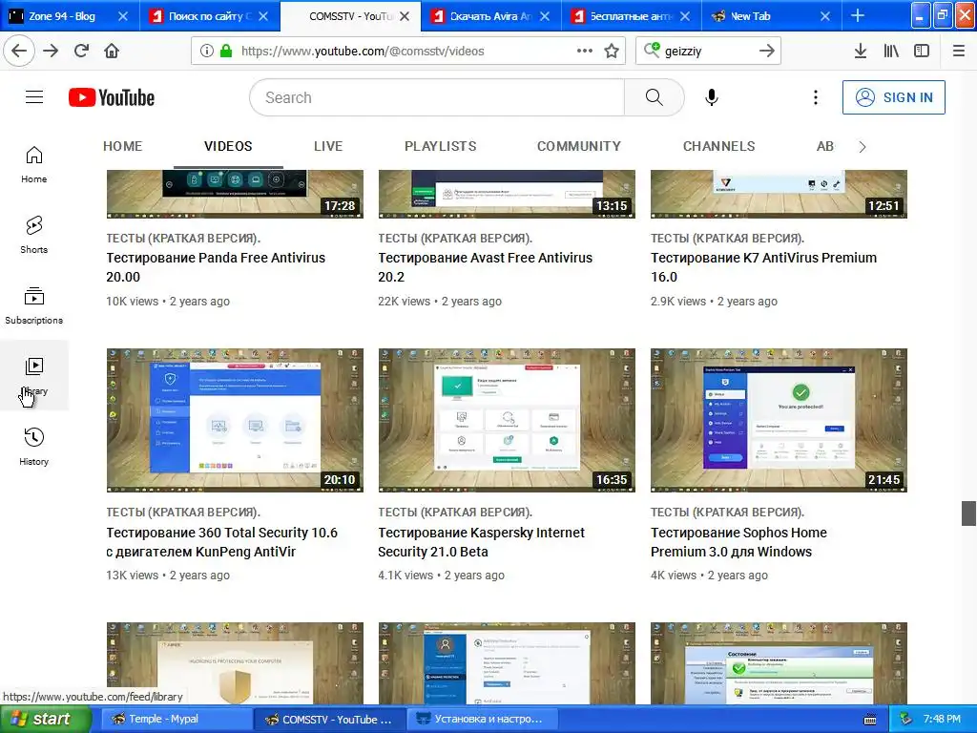Open the channel COMMUNITY tab
Viewport: 977px width, 733px height.
click(579, 146)
